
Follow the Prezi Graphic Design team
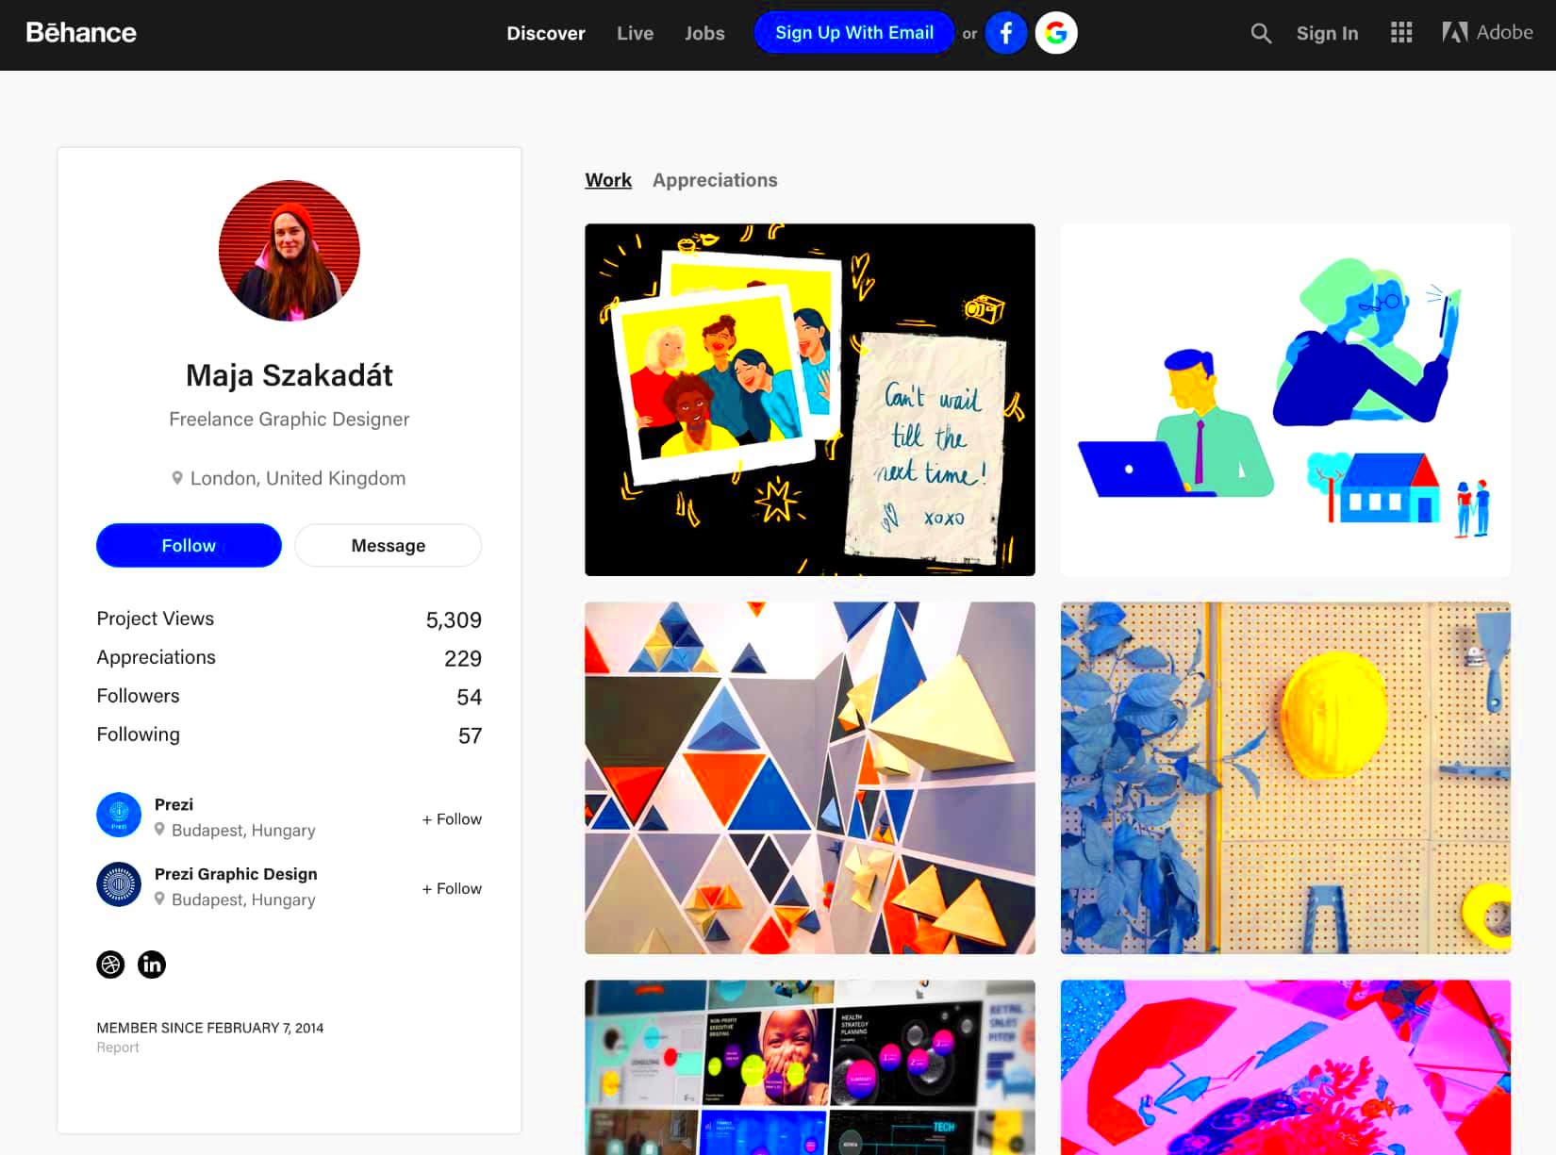pyautogui.click(x=452, y=888)
